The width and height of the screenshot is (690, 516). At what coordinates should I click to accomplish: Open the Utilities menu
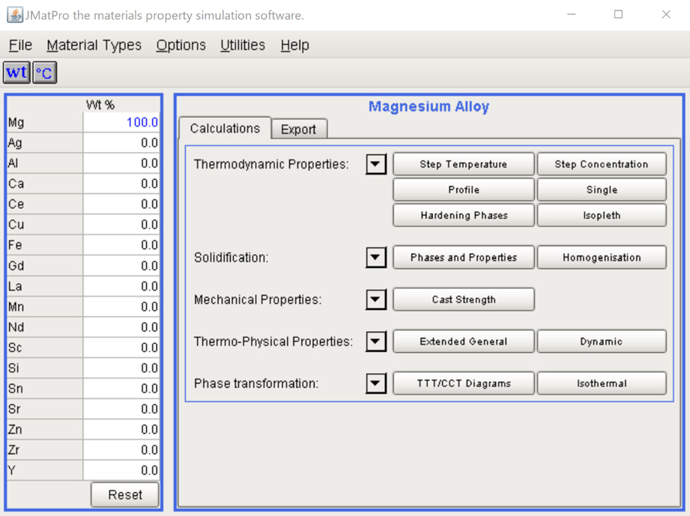coord(243,45)
